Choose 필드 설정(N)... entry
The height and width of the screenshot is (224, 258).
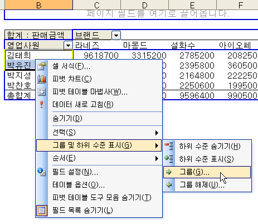99,172
